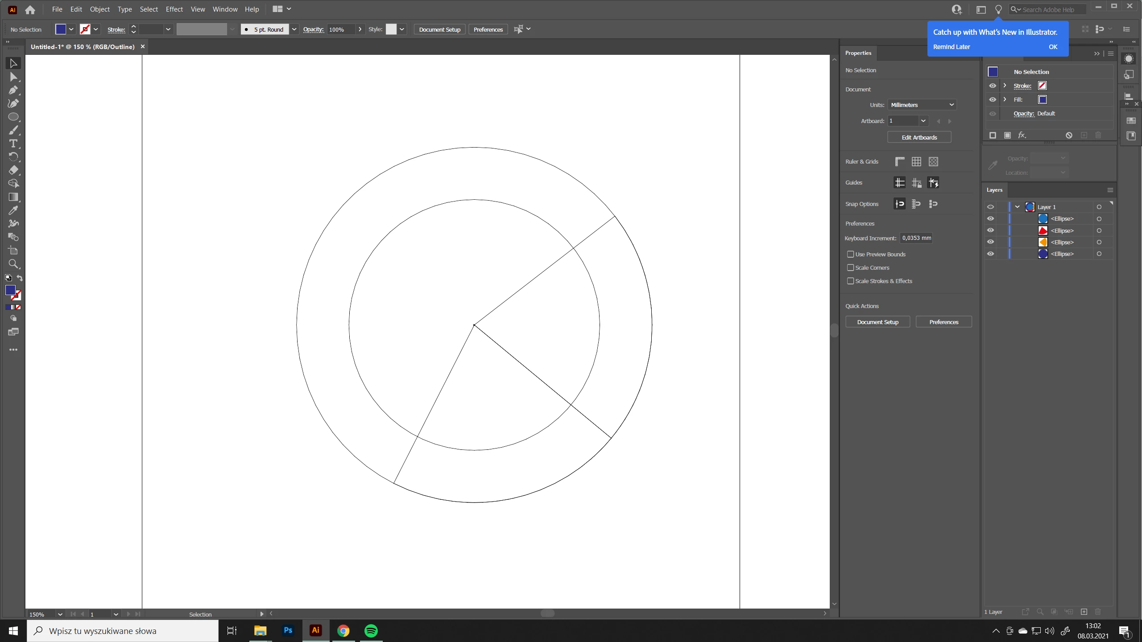Click Remind Later in the notification
Screen dimensions: 1142x642
951,47
